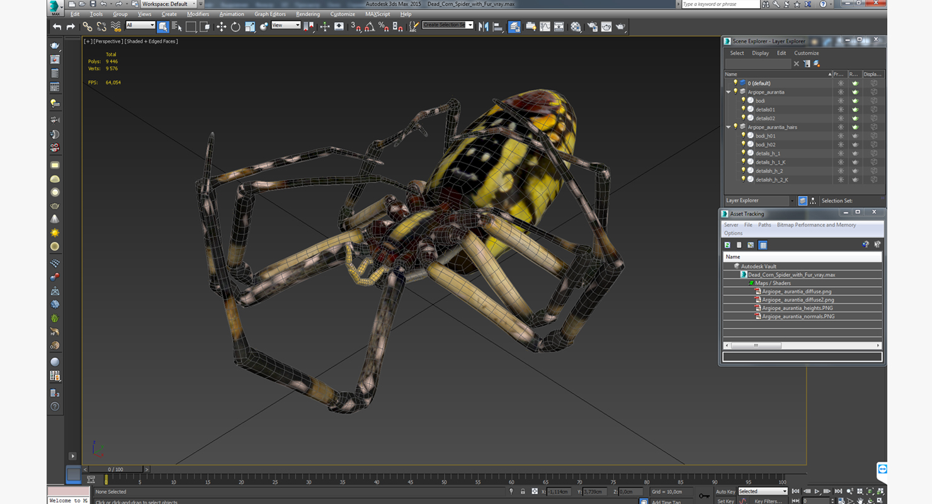Toggle visibility bulb for bodi object
Viewport: 932px width, 504px height.
[x=743, y=100]
